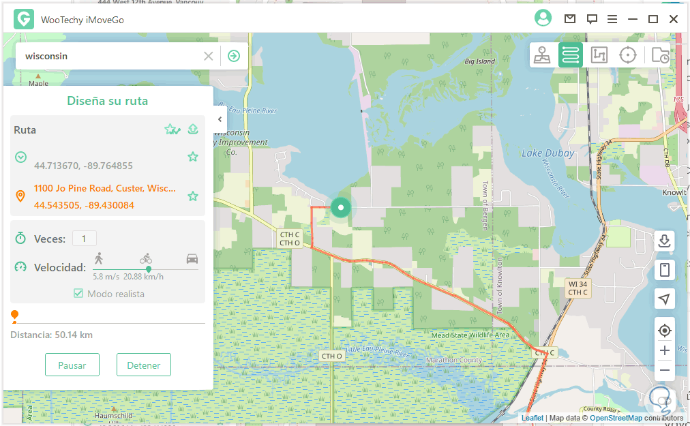
Task: Open the hamburger menu in title bar
Action: pos(612,19)
